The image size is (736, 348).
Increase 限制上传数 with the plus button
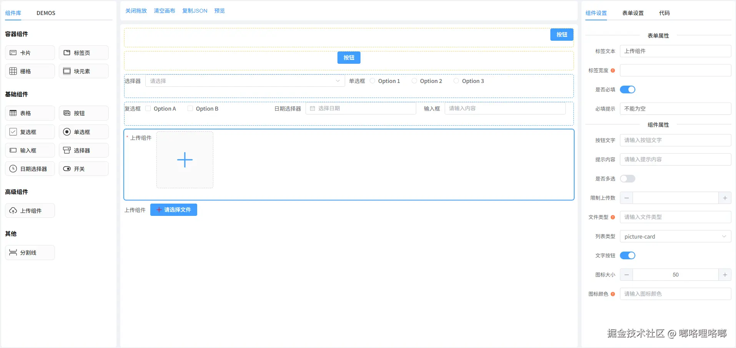pyautogui.click(x=725, y=198)
